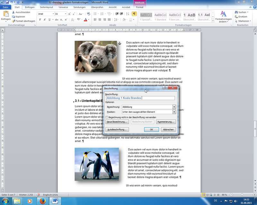This screenshot has height=205, width=257.
Task: Click the zoom slider in status bar
Action: pyautogui.click(x=242, y=195)
